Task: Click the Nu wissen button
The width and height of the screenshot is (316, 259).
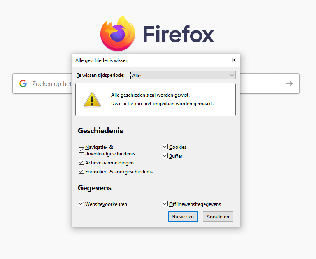Action: pyautogui.click(x=183, y=217)
